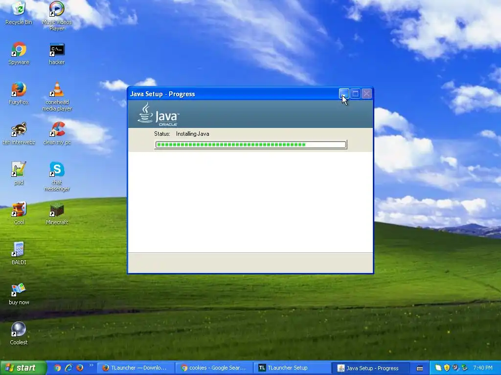The height and width of the screenshot is (375, 501).
Task: Launch Chrome from the Quick Launch bar
Action: [x=57, y=368]
